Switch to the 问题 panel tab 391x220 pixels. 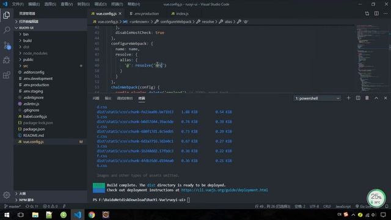coord(96,98)
